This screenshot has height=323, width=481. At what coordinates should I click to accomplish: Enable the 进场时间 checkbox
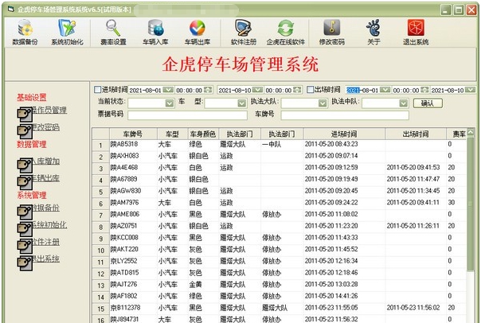[x=97, y=89]
